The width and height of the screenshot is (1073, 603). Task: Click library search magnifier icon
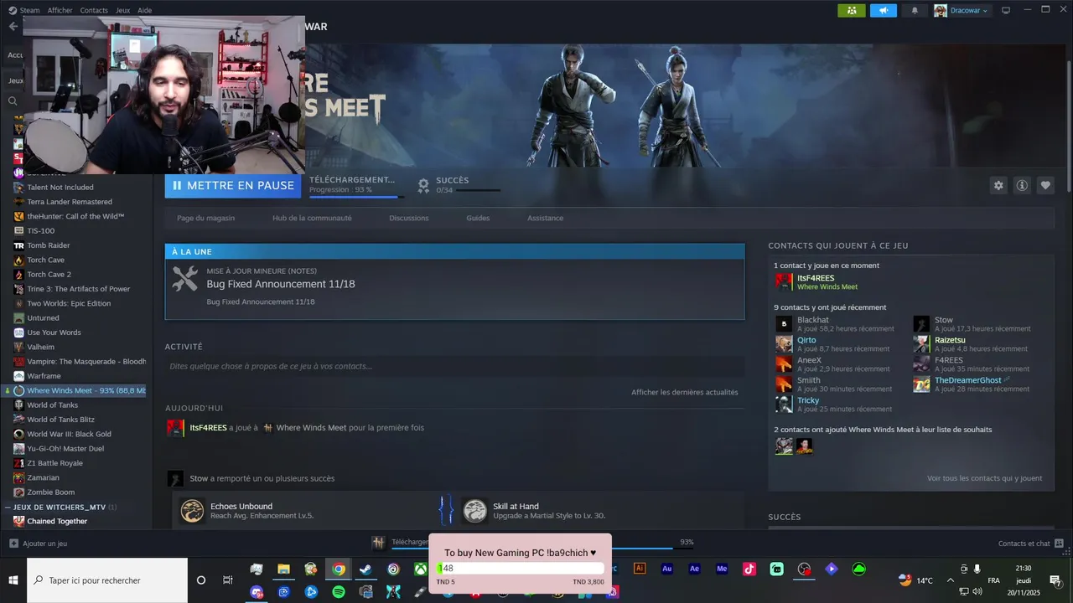[x=13, y=100]
